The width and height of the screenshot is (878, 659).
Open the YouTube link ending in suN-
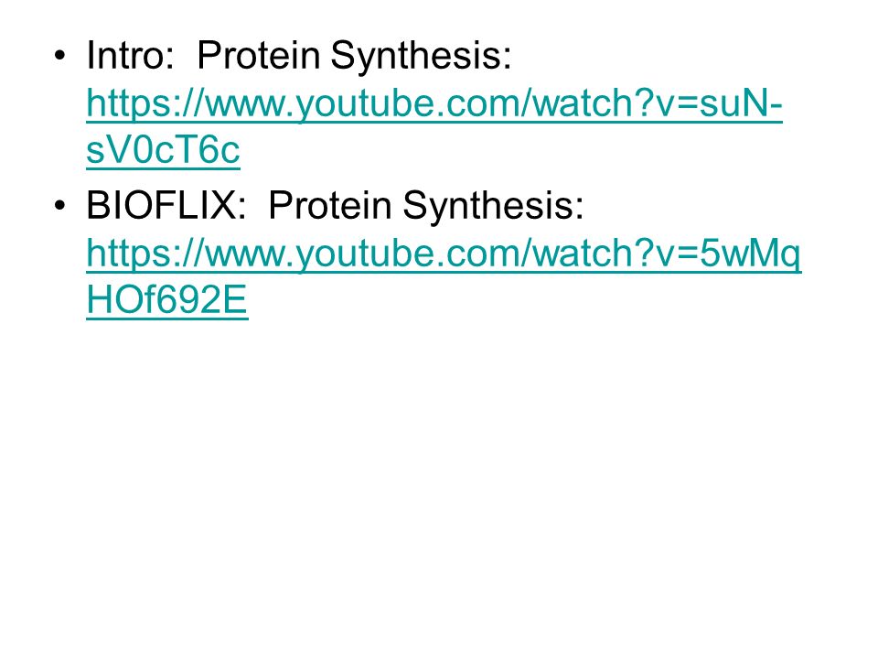[x=434, y=104]
